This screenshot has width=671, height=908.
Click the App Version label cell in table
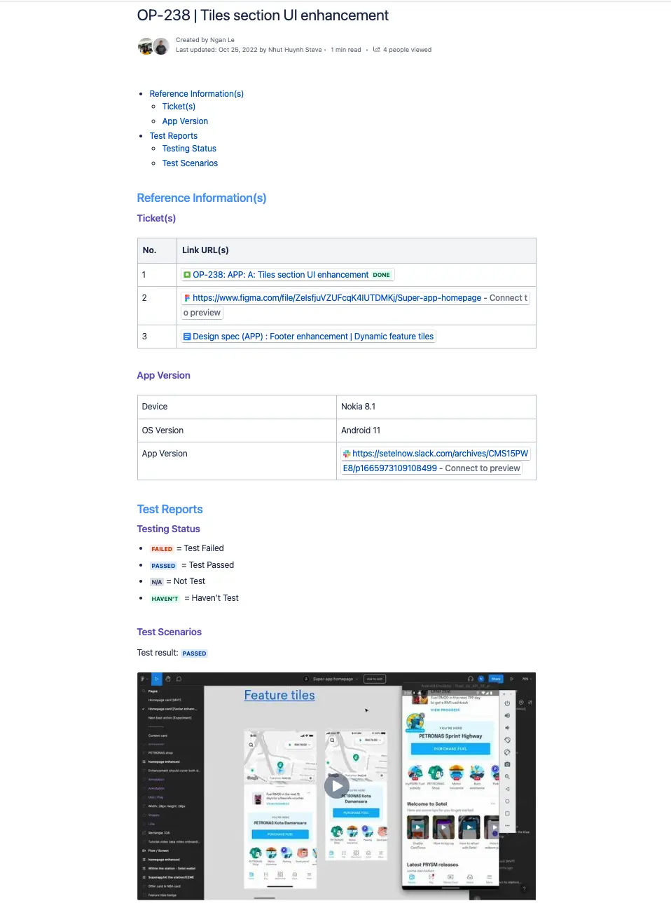coord(237,461)
